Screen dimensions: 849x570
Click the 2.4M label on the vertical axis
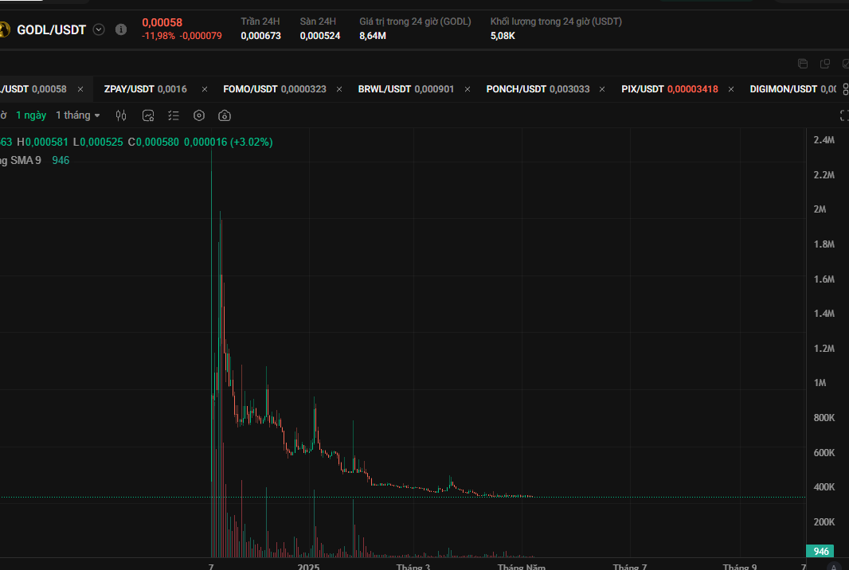click(x=824, y=139)
